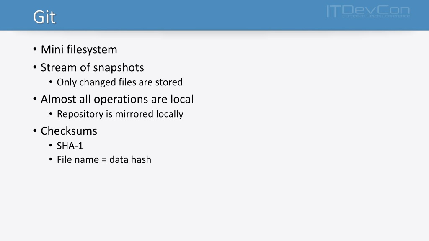Click Only changed files are stored
Image resolution: width=429 pixels, height=241 pixels.
119,82
